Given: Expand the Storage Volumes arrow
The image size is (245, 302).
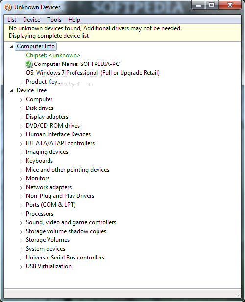Looking at the screenshot, I should tap(21, 240).
